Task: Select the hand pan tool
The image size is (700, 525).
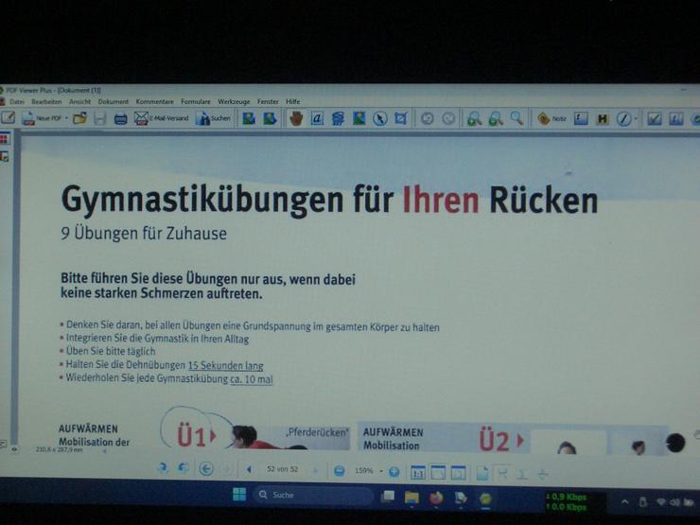Action: click(x=295, y=118)
